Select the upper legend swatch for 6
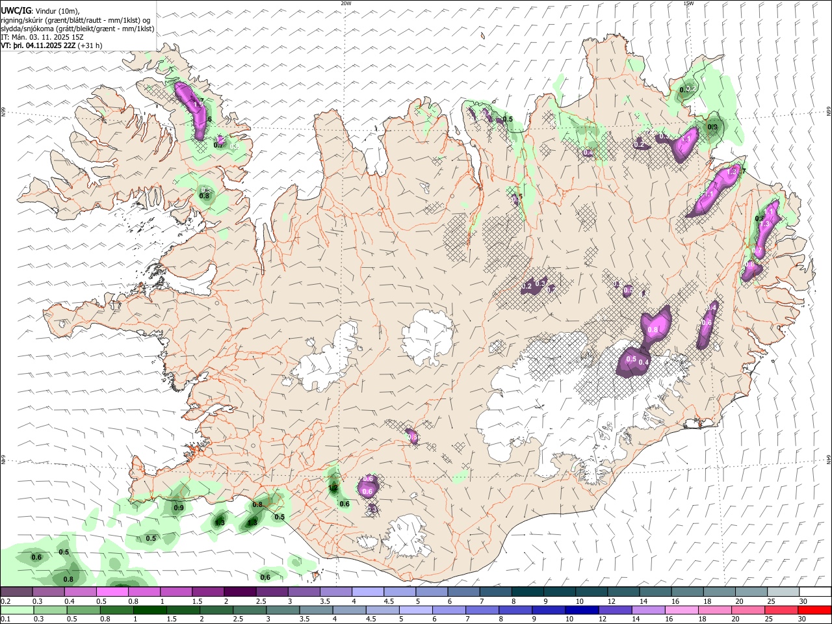Screen dimensions: 832x624 (x=464, y=591)
